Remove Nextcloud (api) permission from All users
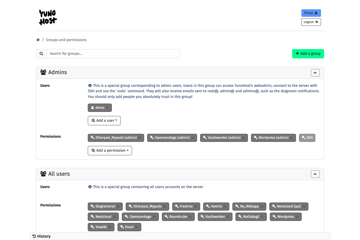The image size is (360, 240). [x=304, y=206]
